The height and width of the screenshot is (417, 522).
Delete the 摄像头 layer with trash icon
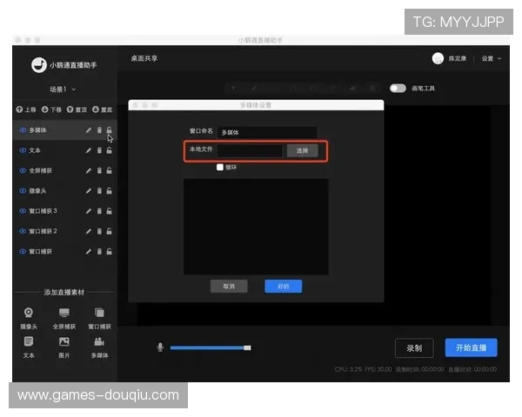99,190
